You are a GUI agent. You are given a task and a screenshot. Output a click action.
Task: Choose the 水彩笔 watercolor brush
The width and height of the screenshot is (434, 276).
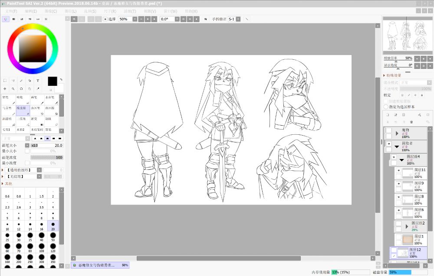(51, 100)
